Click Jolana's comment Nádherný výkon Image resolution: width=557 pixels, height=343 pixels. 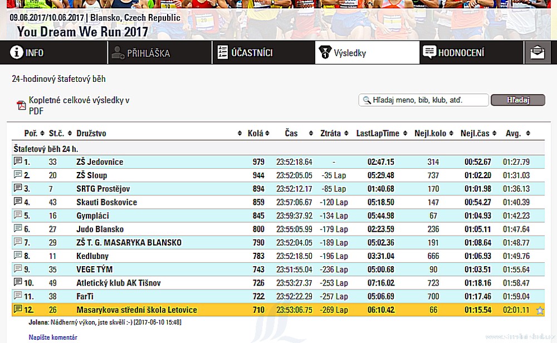tap(105, 322)
